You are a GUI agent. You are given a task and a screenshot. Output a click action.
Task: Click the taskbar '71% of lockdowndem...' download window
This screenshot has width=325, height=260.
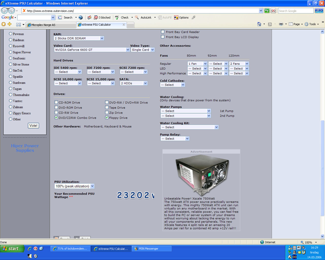click(x=70, y=249)
